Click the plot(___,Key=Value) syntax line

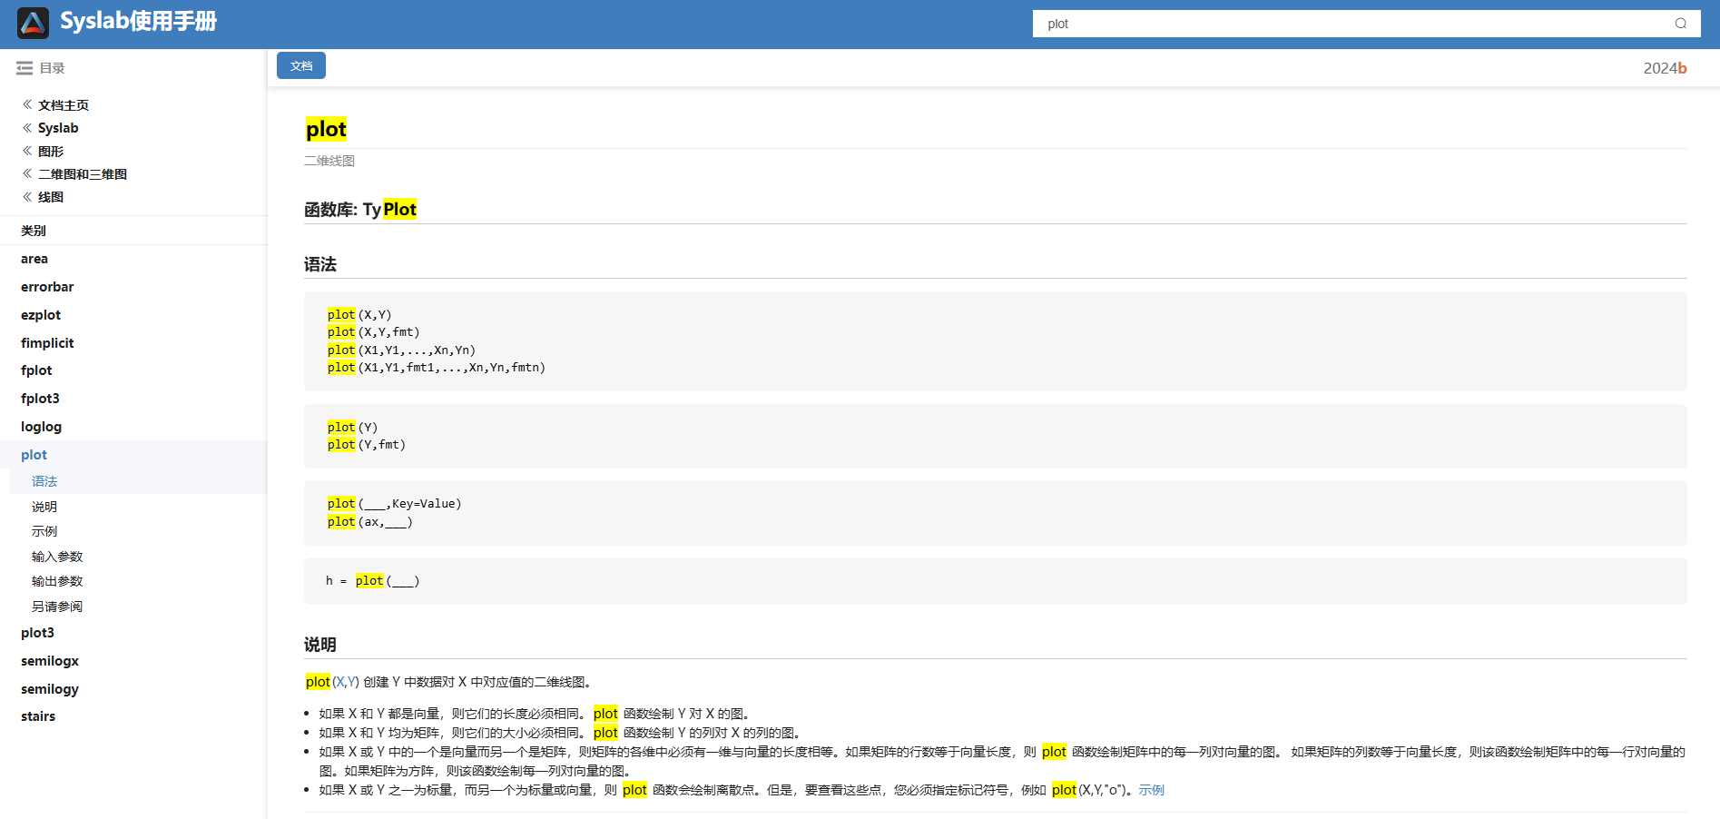click(395, 504)
